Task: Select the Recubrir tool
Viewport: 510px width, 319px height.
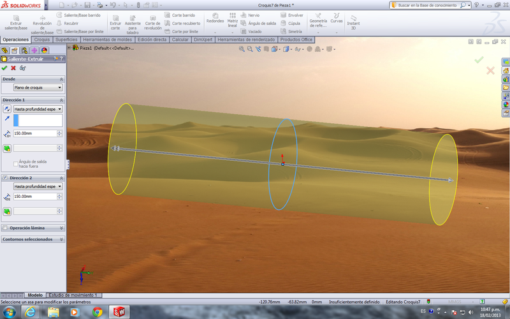Action: (x=68, y=23)
